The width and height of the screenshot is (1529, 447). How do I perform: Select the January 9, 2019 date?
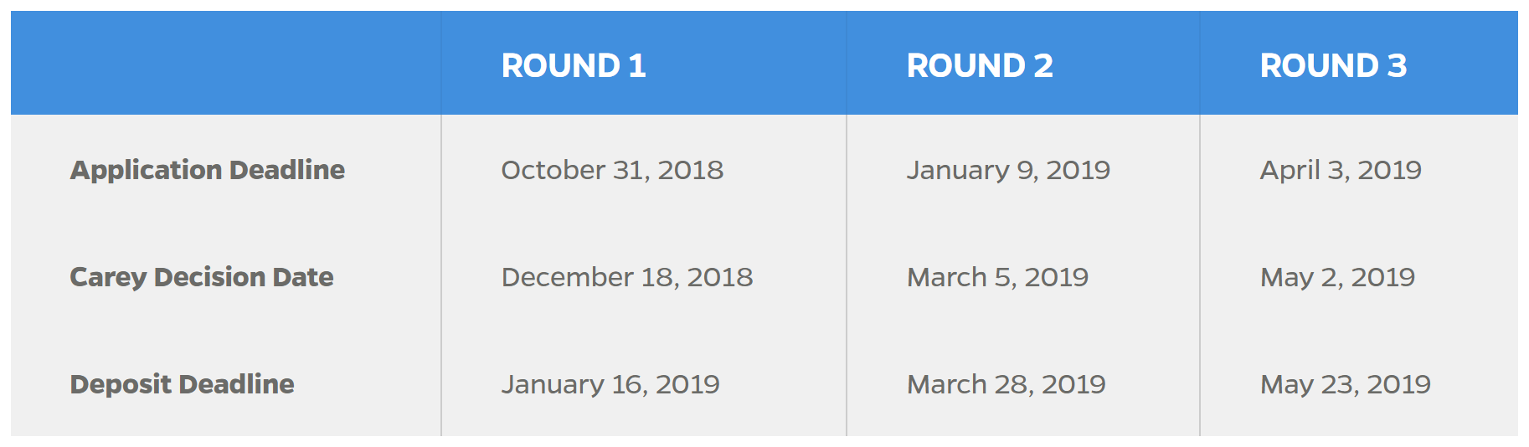click(x=1008, y=170)
